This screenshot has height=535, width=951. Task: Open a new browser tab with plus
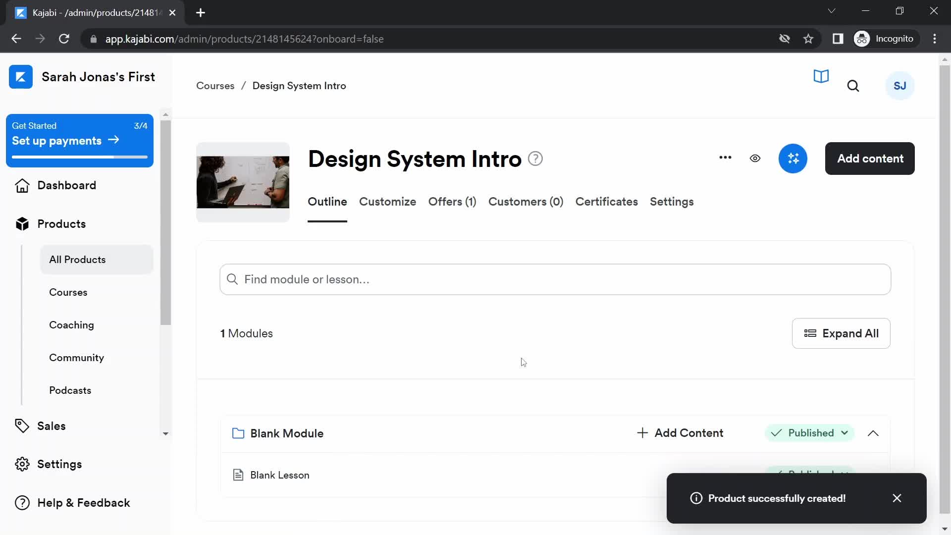[x=201, y=13]
